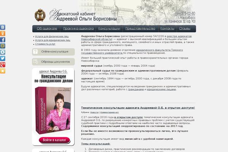
Task: Click the Войти в каталог button
Action: pos(54,140)
